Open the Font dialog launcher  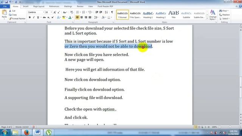(73, 22)
